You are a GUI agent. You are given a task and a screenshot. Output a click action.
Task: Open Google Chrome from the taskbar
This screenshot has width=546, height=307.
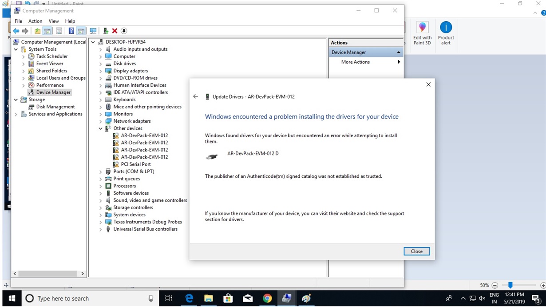(x=267, y=299)
